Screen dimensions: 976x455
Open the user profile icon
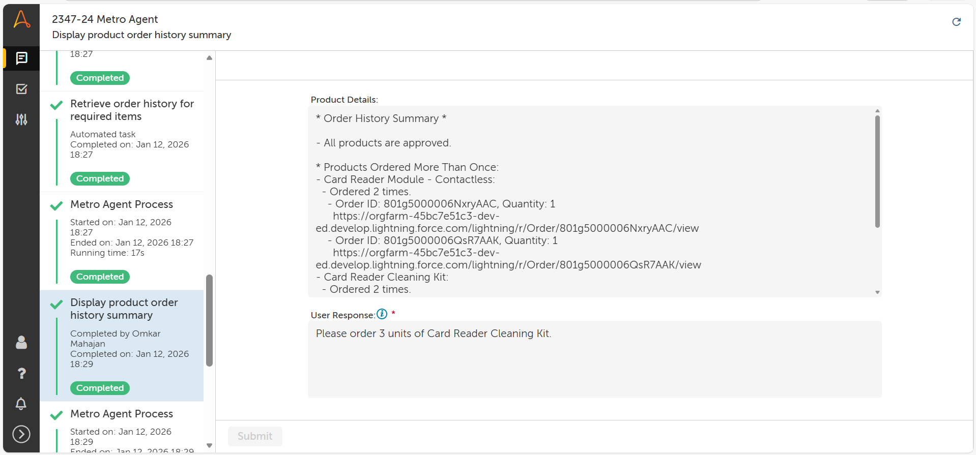pos(21,343)
